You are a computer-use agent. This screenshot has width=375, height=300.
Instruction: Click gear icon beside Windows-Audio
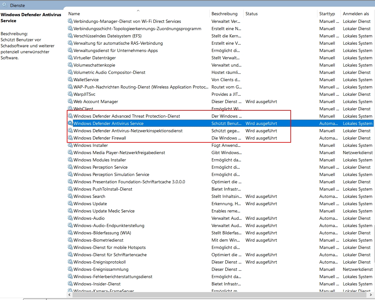pos(70,218)
